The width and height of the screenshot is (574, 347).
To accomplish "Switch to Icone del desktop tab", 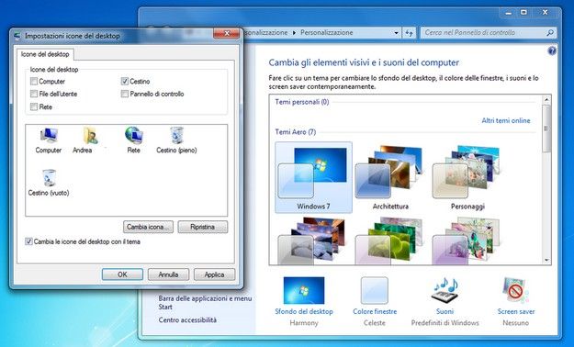I will 45,54.
